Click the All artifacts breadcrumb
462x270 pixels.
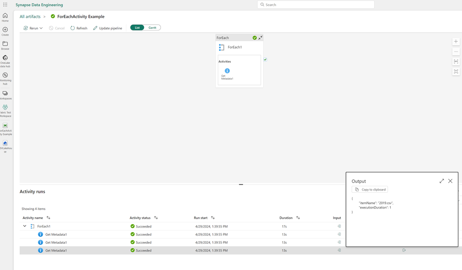pyautogui.click(x=30, y=17)
